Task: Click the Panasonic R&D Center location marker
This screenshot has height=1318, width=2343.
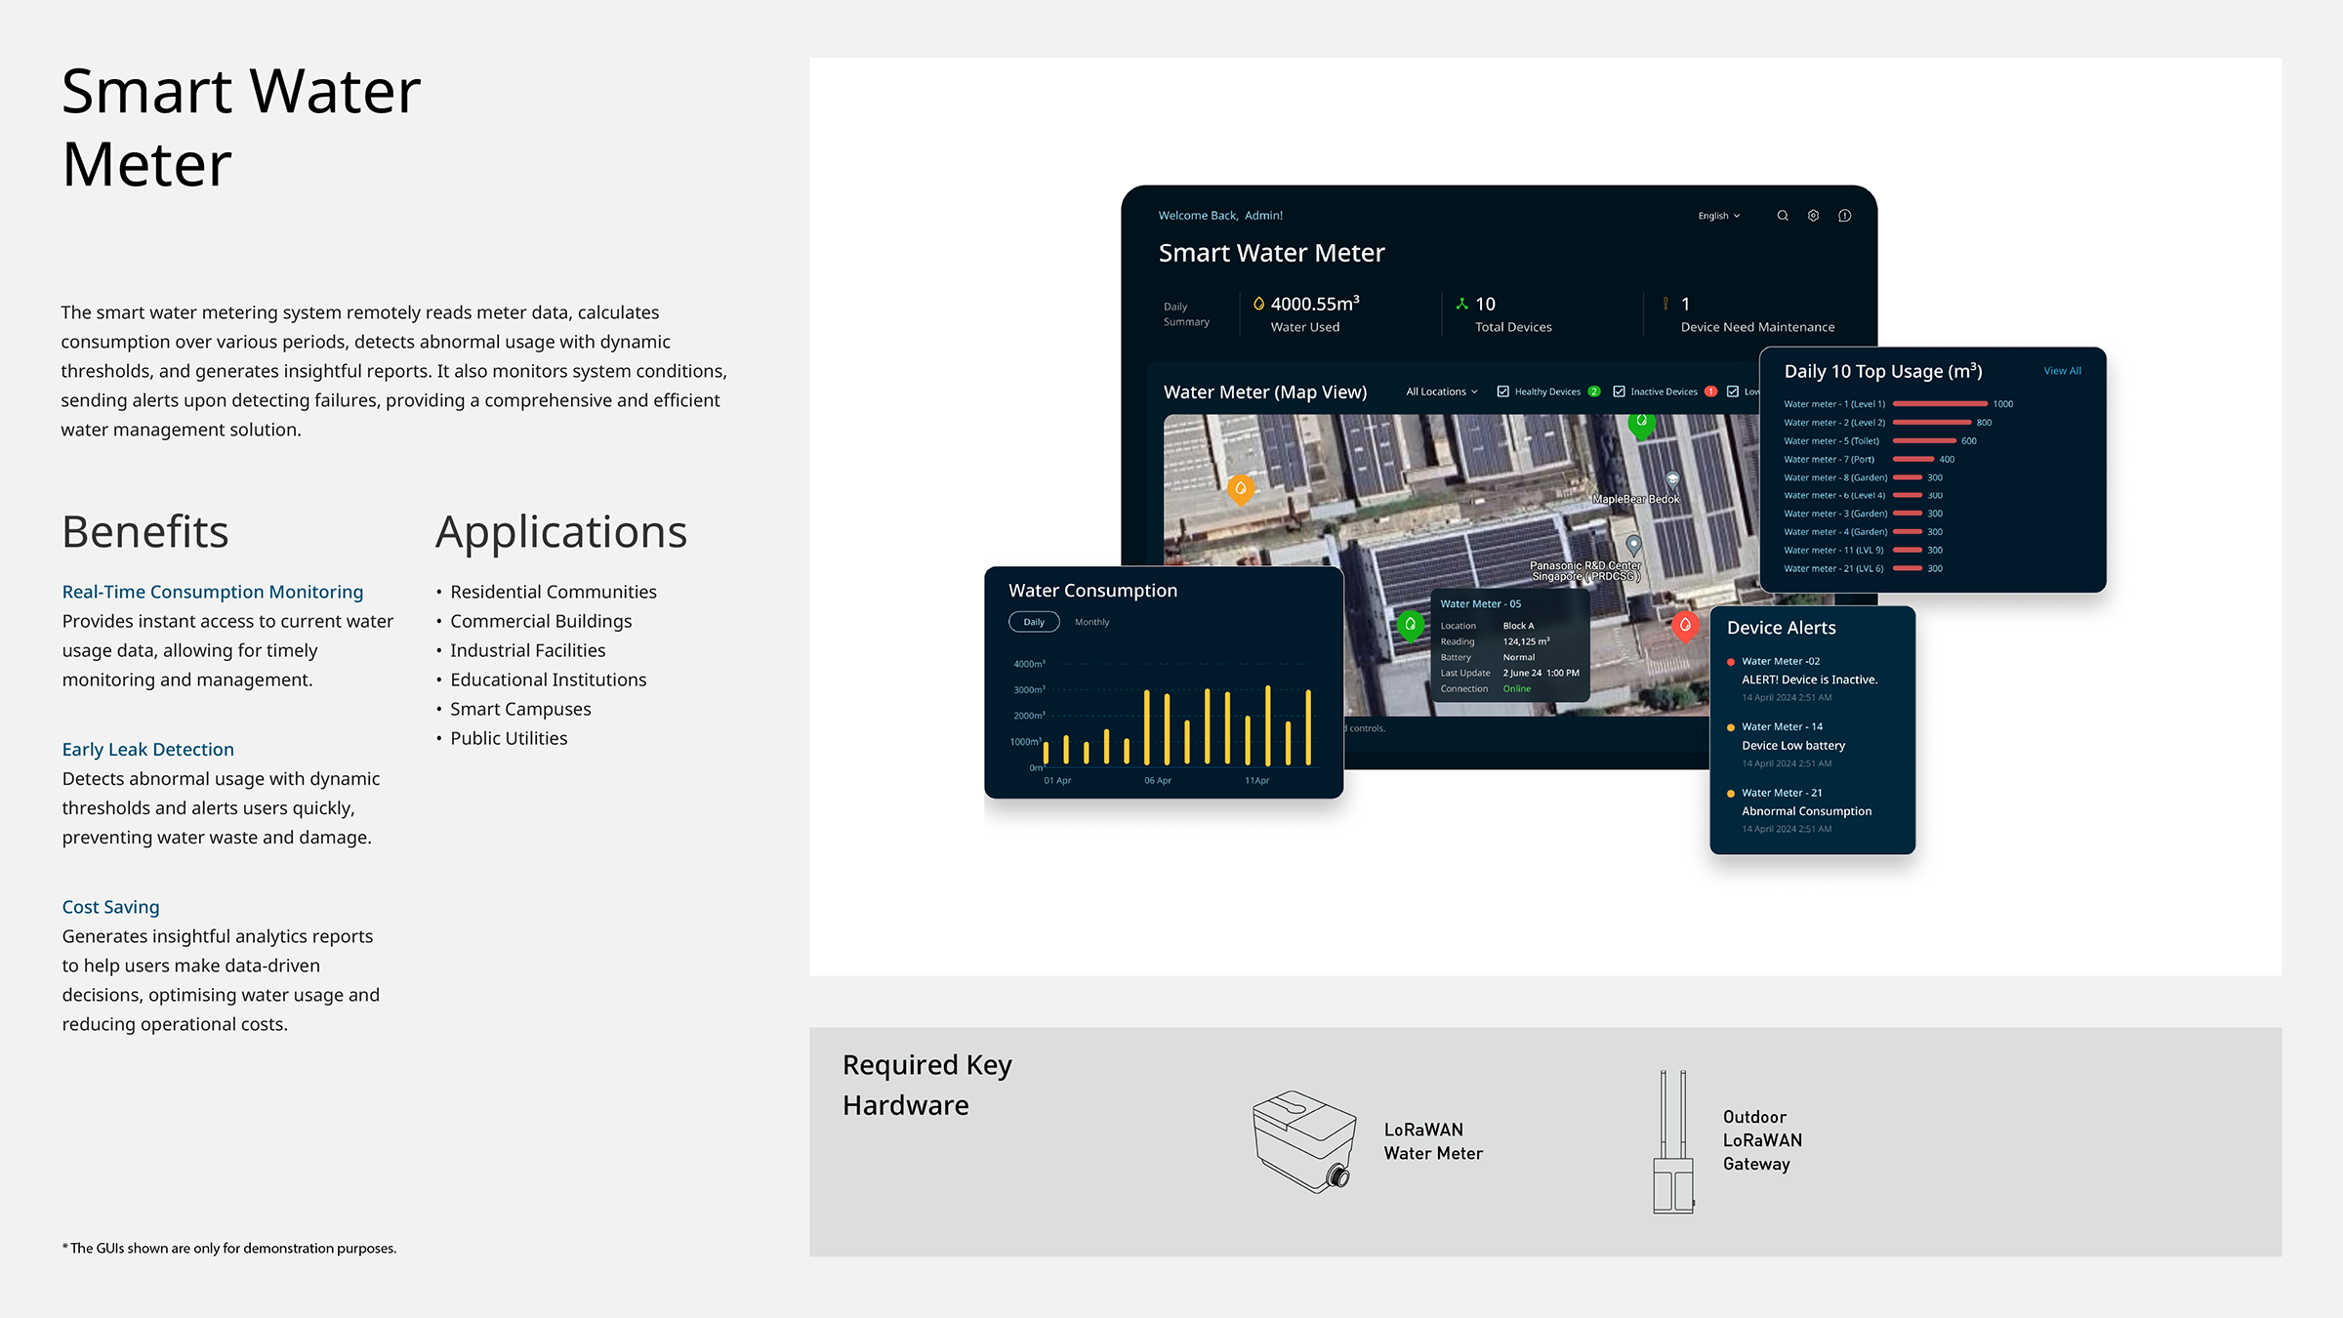Action: (x=1633, y=544)
